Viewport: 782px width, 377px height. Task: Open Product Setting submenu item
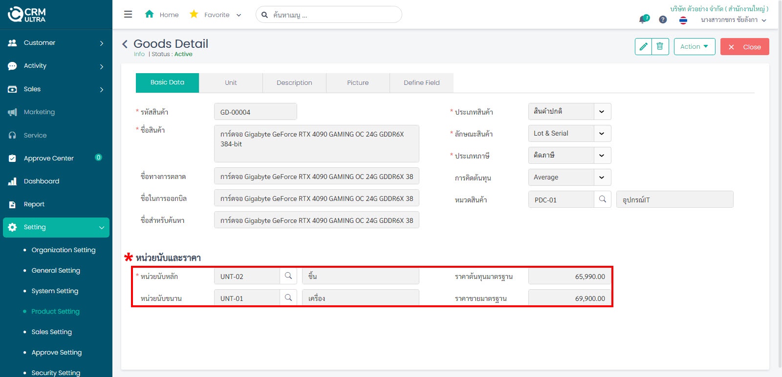click(x=55, y=312)
